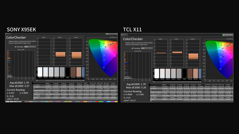Select the Light Skin swatch in TCL window
The image size is (239, 134).
click(196, 73)
